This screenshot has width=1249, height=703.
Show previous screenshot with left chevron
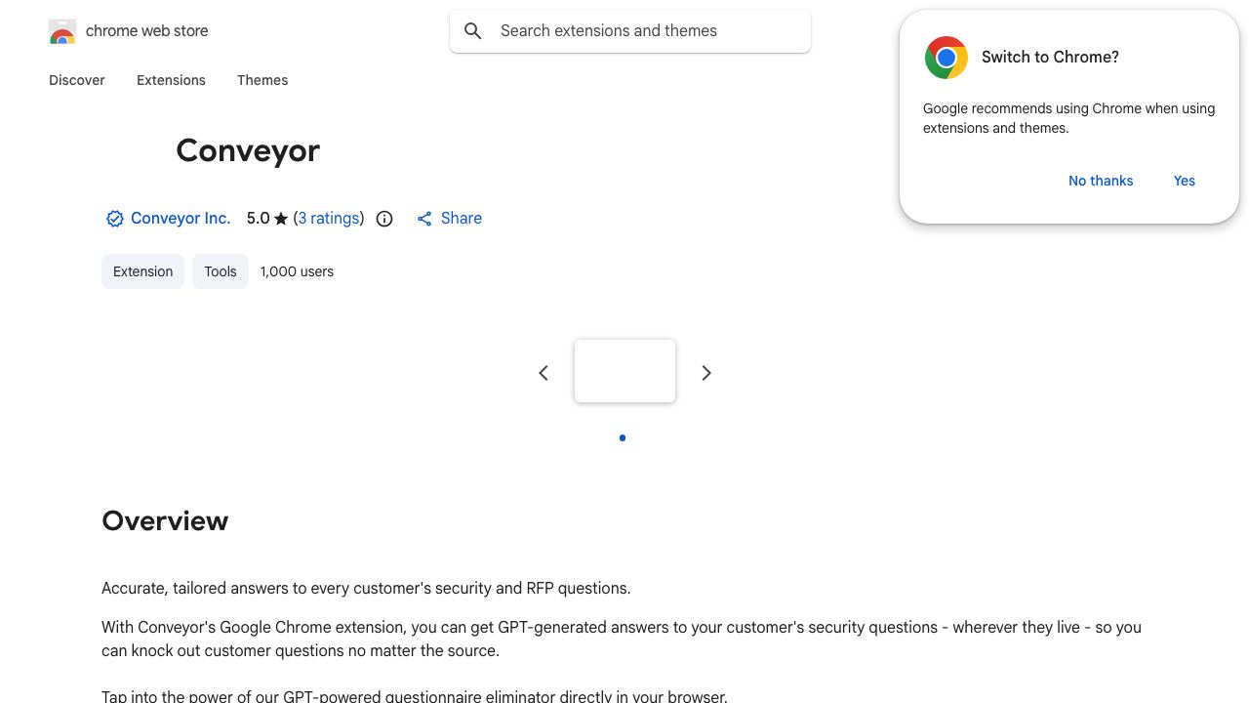[544, 373]
